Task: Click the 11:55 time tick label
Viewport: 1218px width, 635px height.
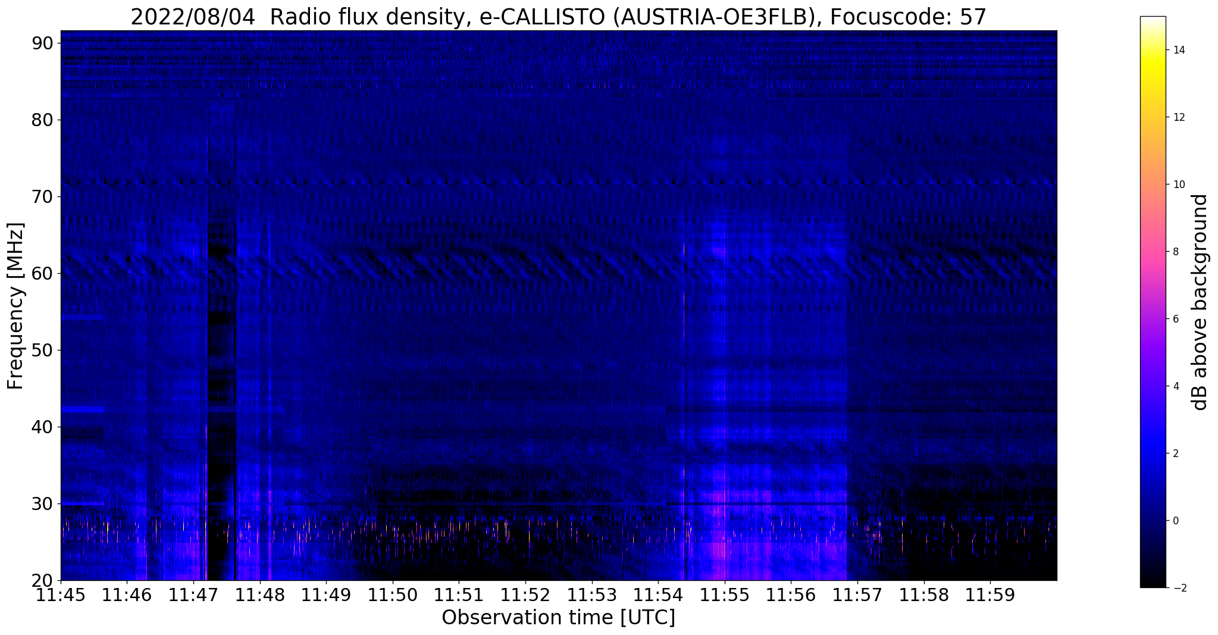Action: pos(725,595)
